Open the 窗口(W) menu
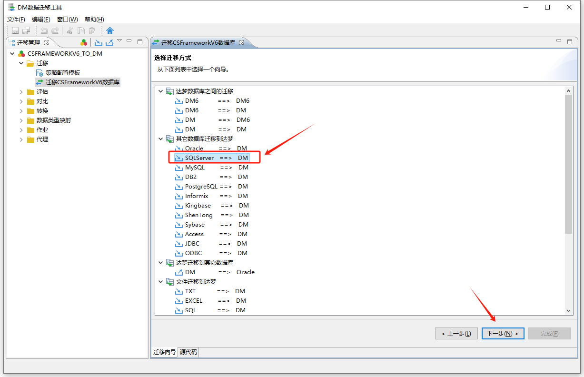This screenshot has height=377, width=584. [67, 19]
